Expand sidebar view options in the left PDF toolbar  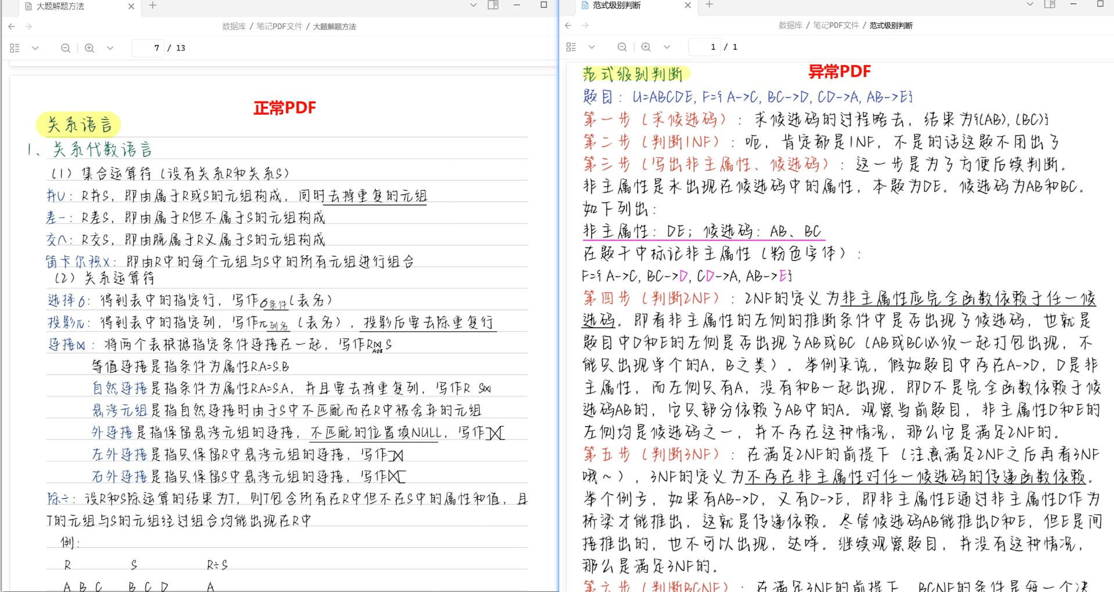[x=35, y=48]
